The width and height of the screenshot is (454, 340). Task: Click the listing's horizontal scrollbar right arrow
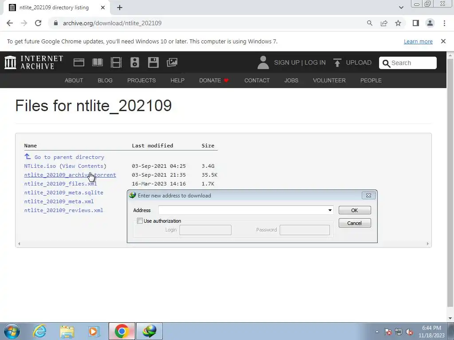(x=427, y=244)
